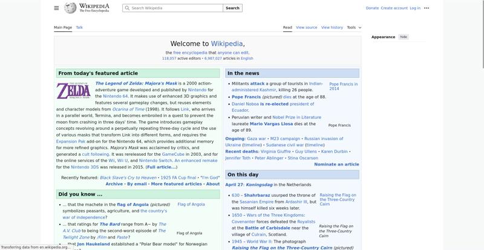
Task: Click the Donate link
Action: (x=372, y=8)
